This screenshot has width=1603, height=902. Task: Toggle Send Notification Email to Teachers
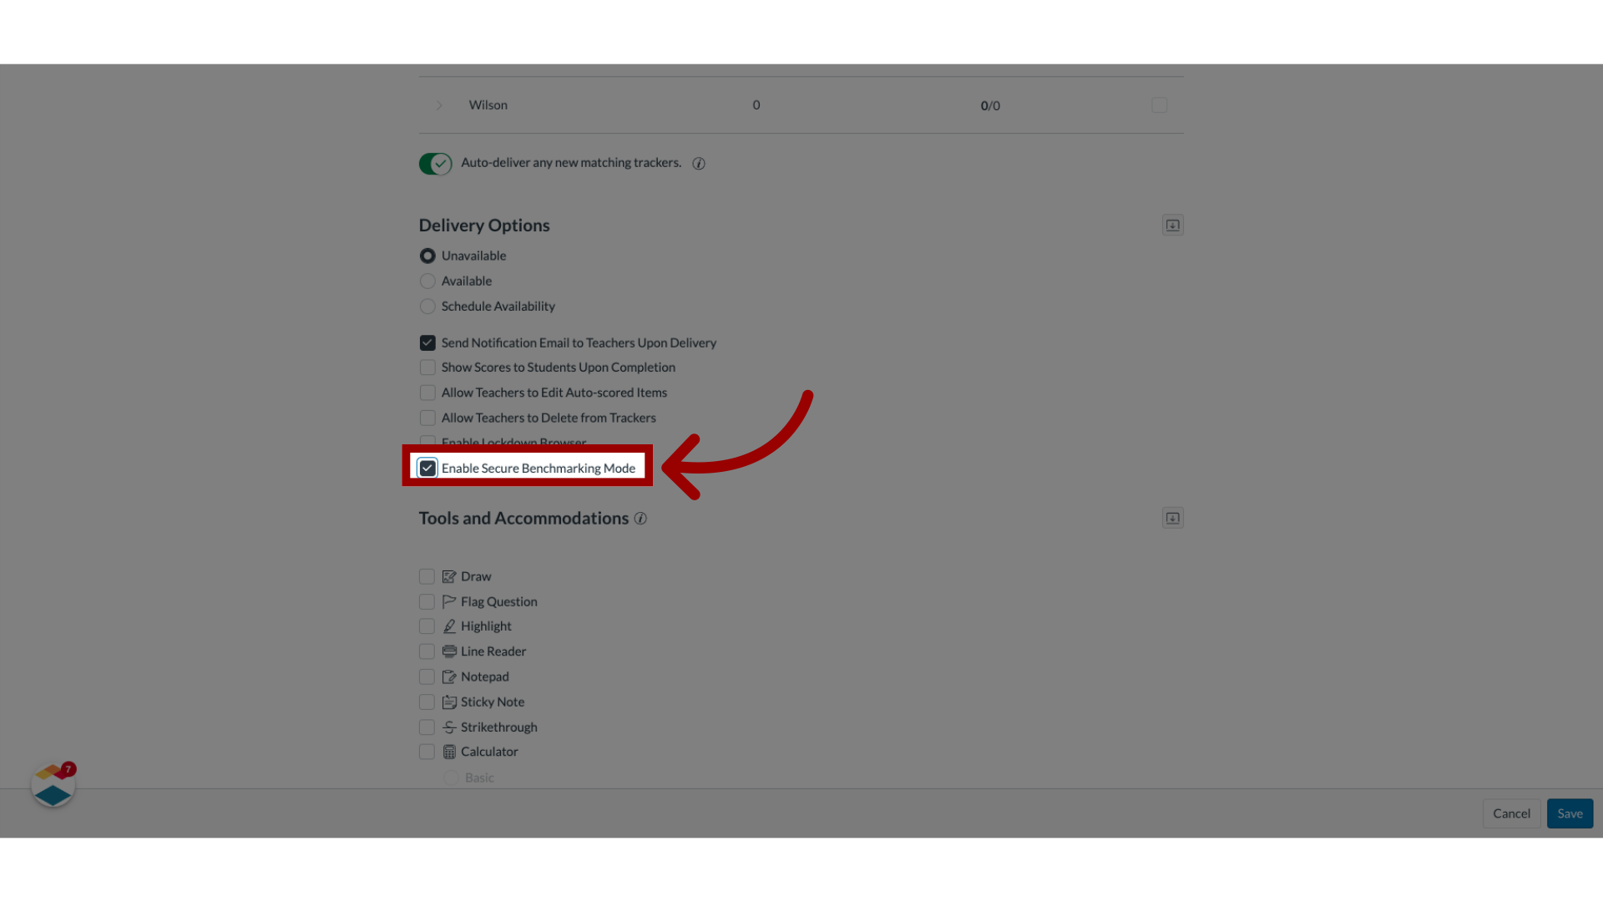click(x=427, y=342)
